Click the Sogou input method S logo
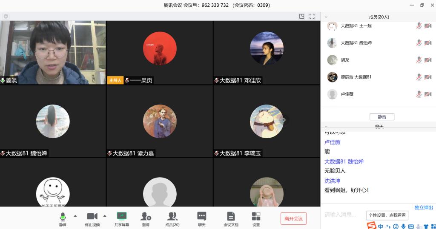This screenshot has width=436, height=229. coord(372,226)
